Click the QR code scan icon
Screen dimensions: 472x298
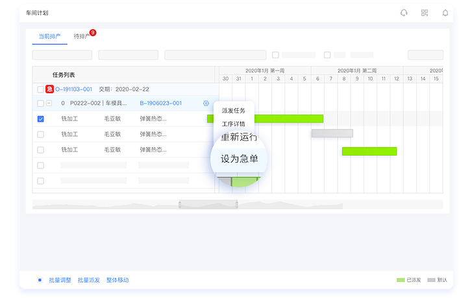click(x=425, y=13)
